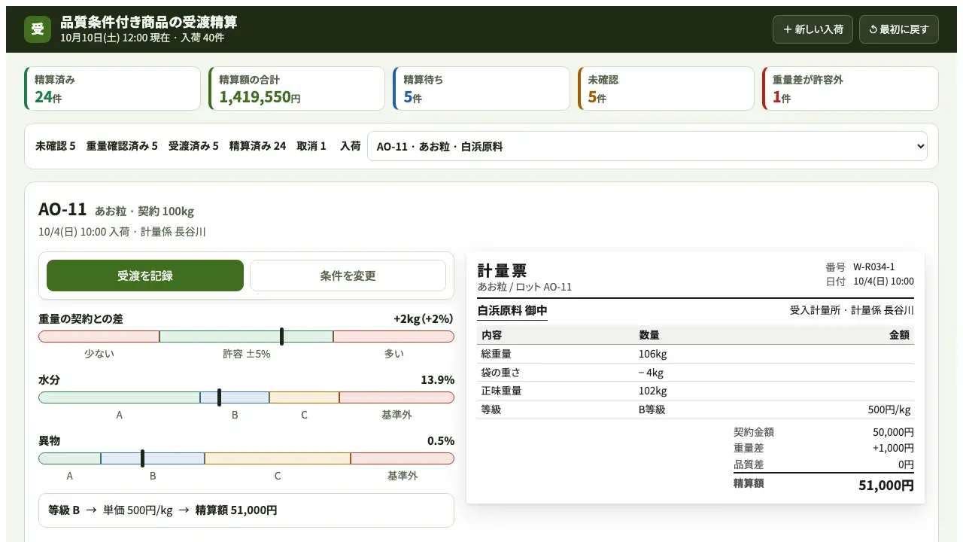Click the 異物 grade gauge bar
This screenshot has width=963, height=542.
point(246,458)
